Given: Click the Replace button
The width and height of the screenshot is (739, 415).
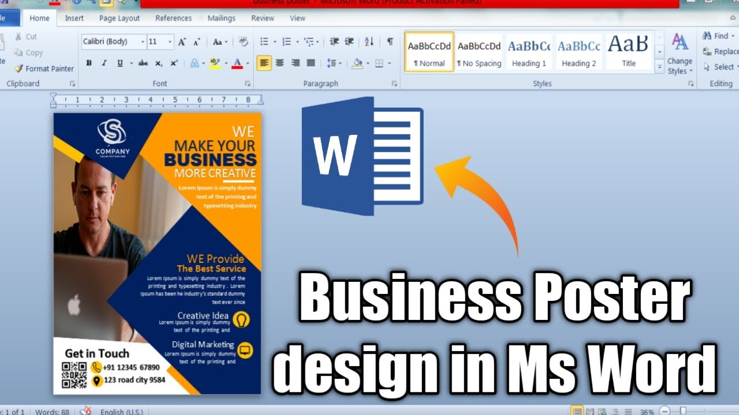Looking at the screenshot, I should click(721, 51).
